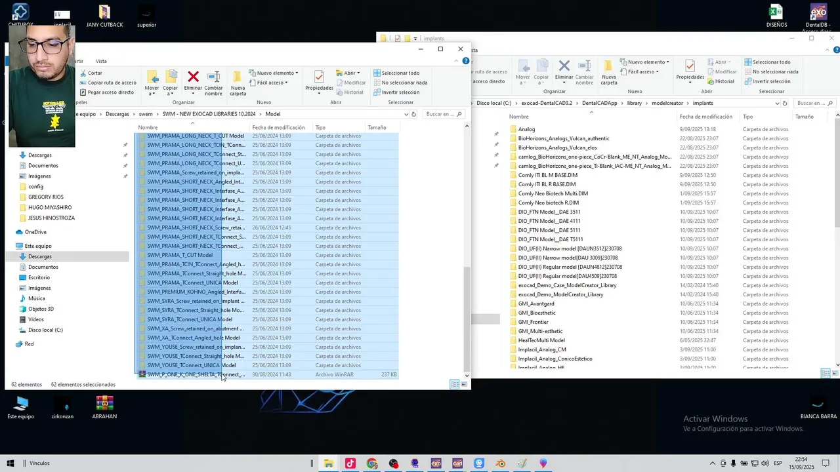Open address history dropdown in front window
Image resolution: width=840 pixels, height=472 pixels.
(x=406, y=114)
